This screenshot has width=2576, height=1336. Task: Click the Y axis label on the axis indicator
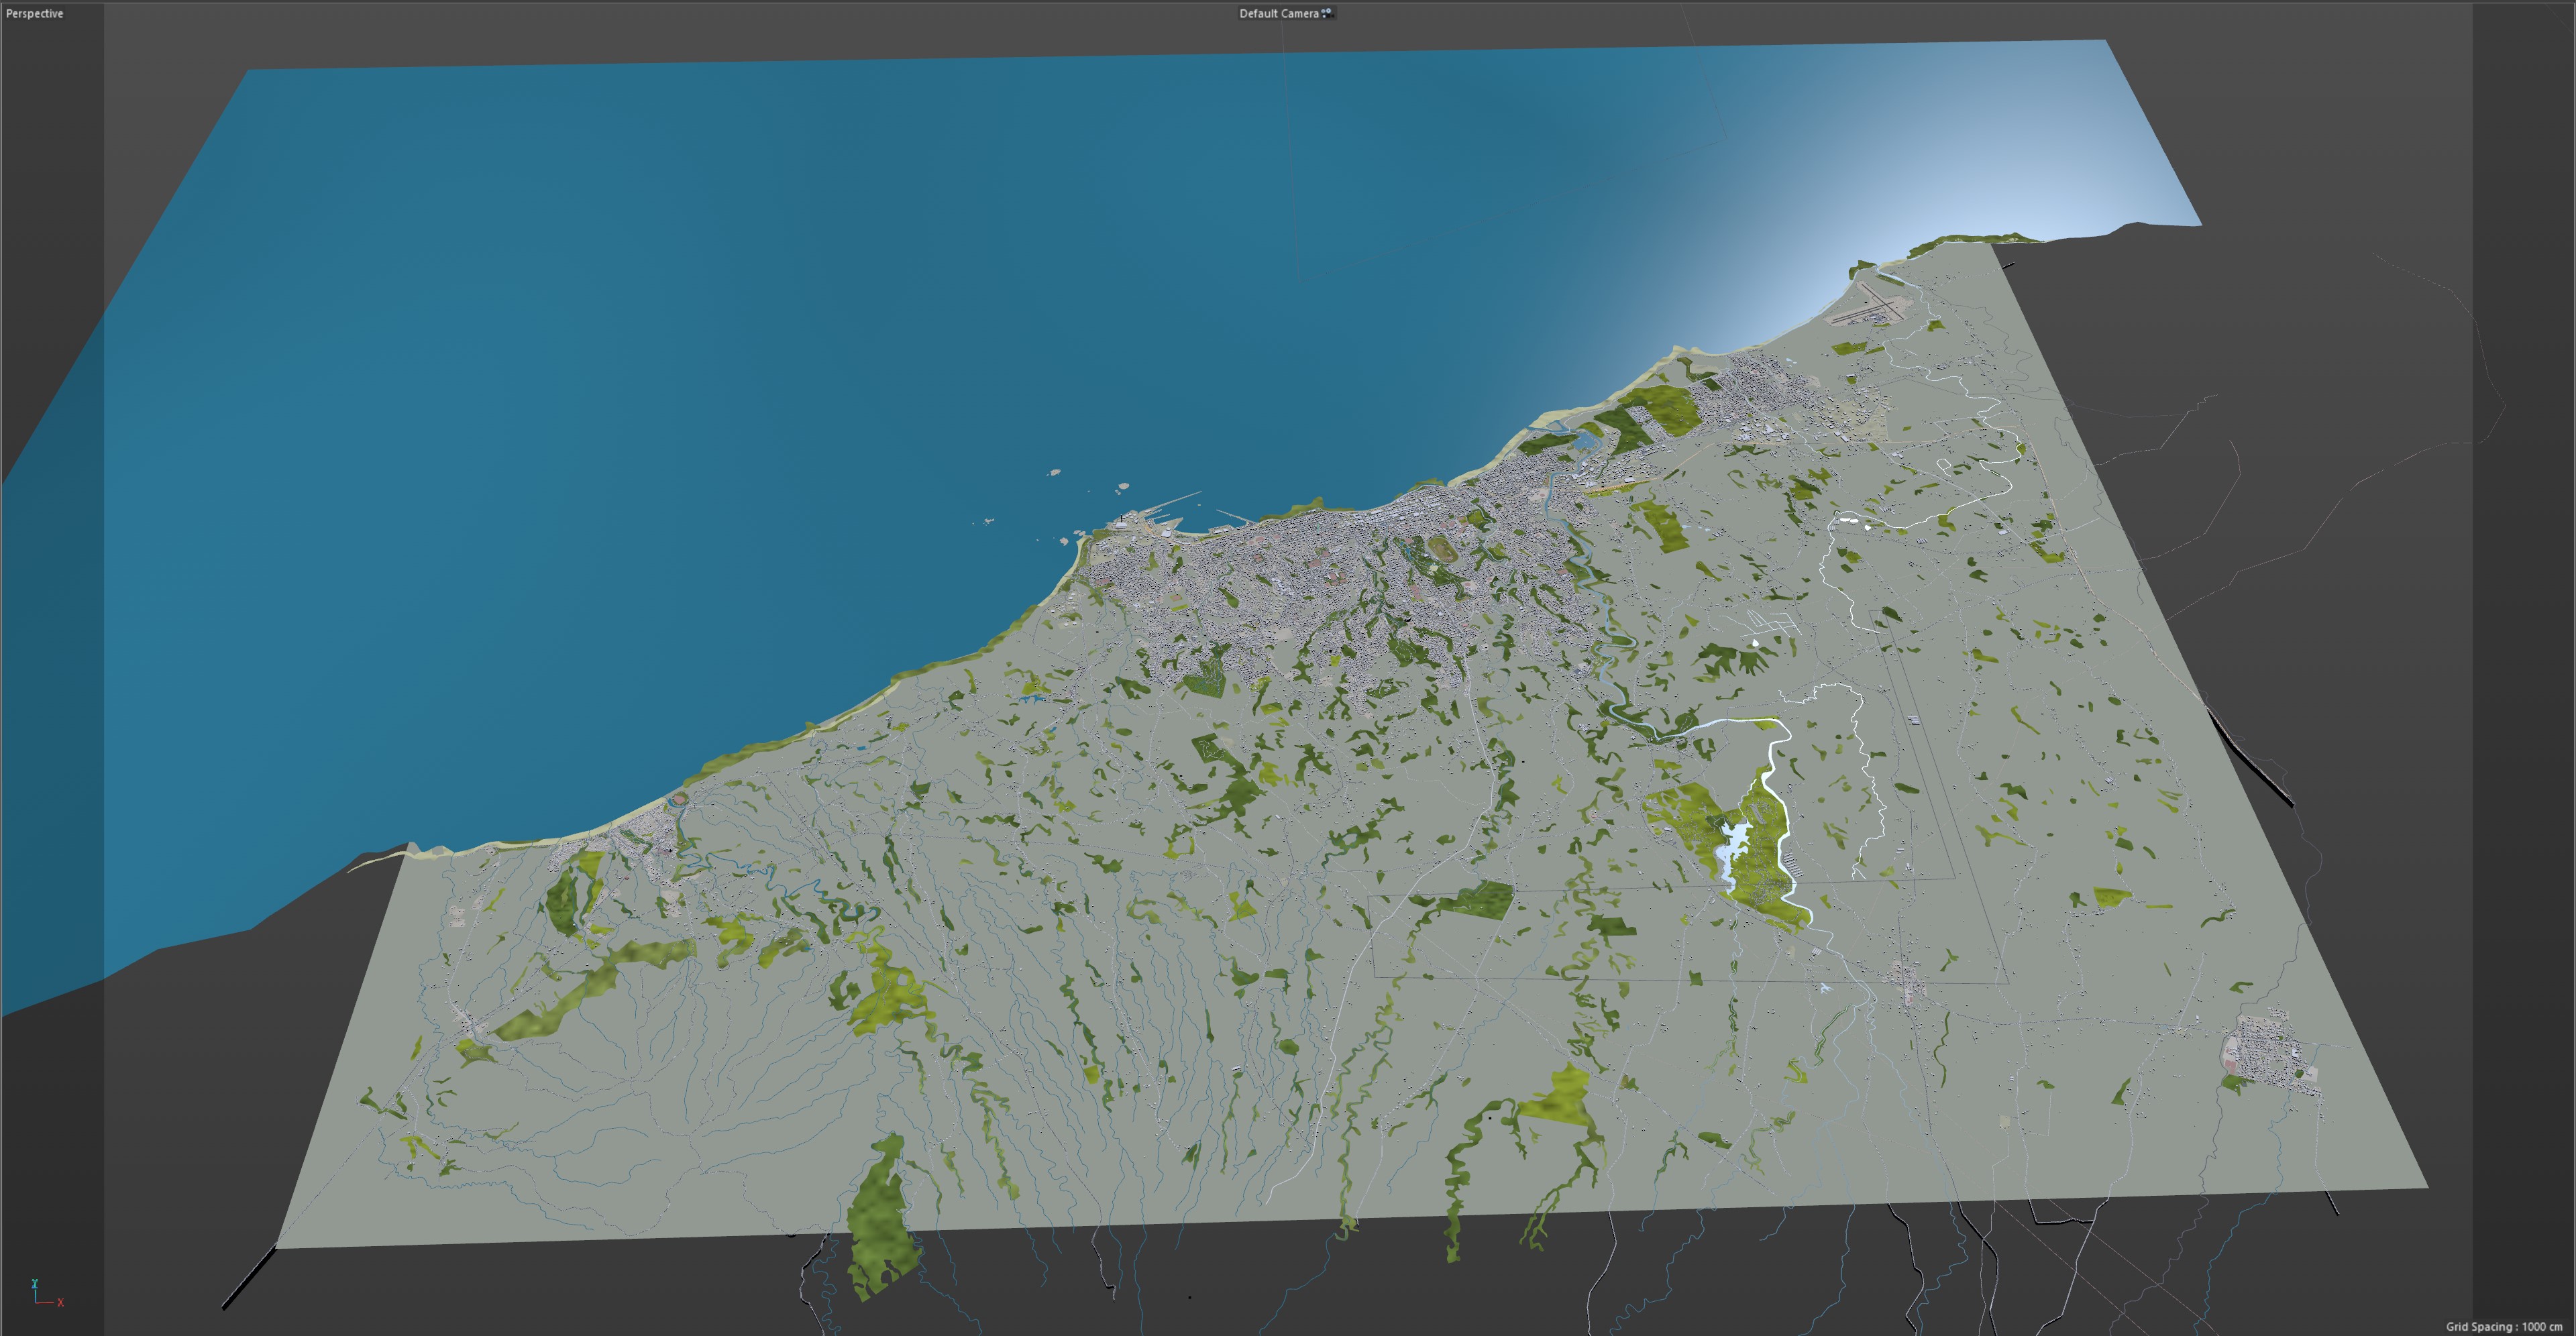[34, 1283]
